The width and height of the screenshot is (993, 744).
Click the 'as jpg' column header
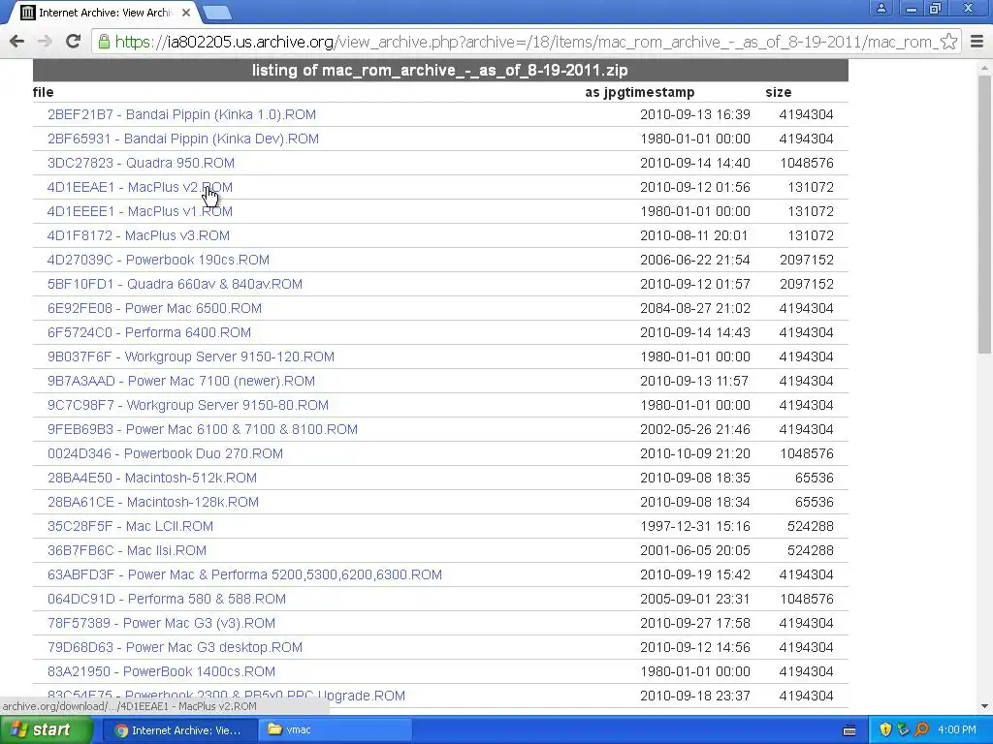pyautogui.click(x=600, y=92)
